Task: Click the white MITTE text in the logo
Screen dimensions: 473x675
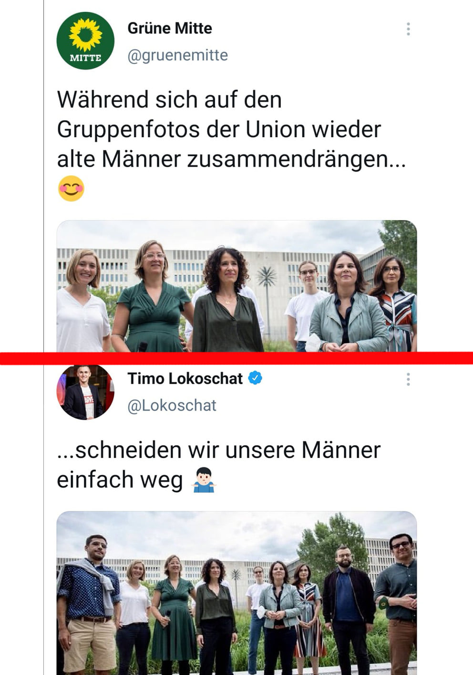Action: (85, 58)
